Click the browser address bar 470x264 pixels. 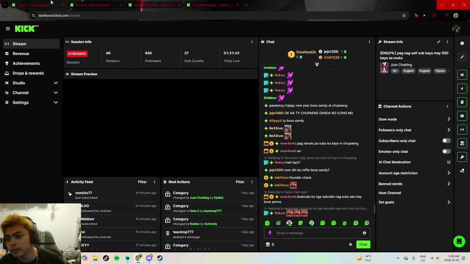217,15
